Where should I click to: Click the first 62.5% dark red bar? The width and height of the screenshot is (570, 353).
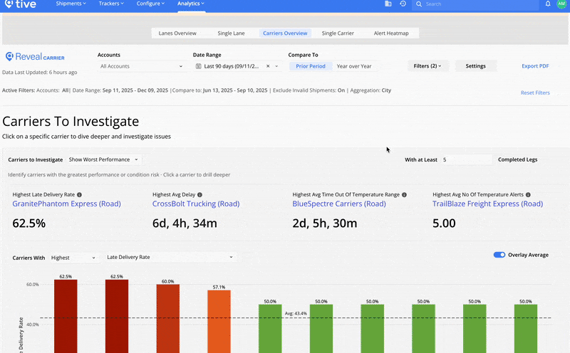pyautogui.click(x=66, y=316)
